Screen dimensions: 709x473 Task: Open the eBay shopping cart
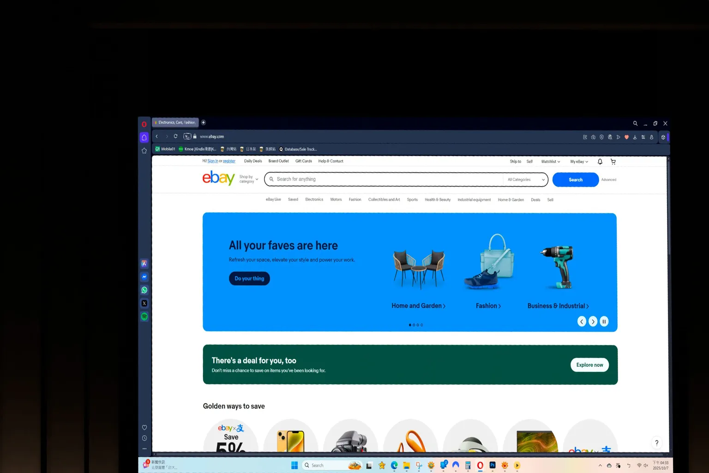tap(613, 162)
